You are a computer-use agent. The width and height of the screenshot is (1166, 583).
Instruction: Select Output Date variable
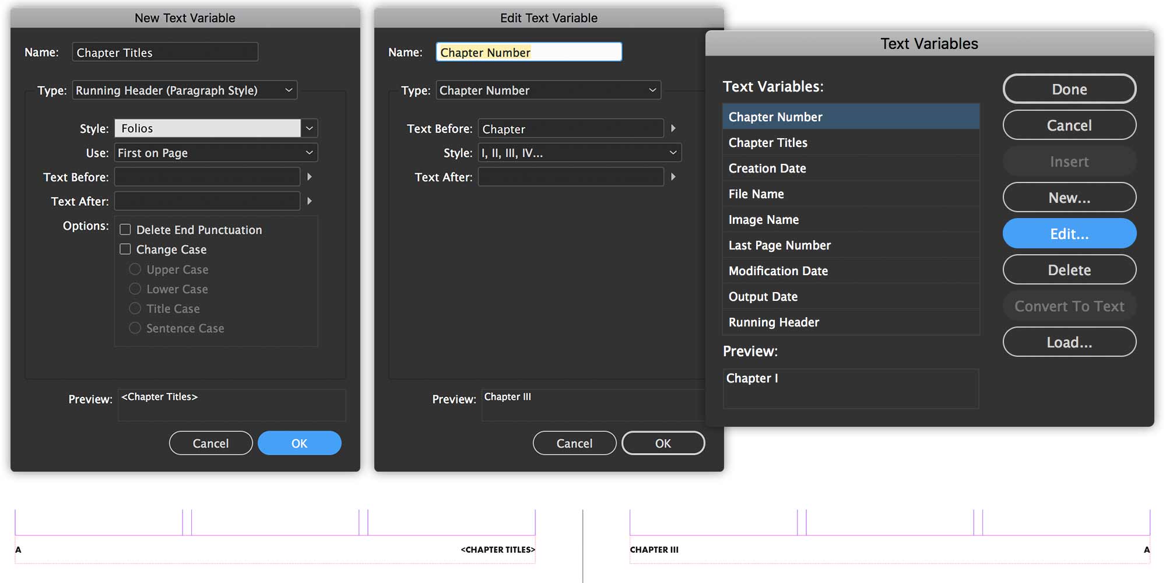coord(851,296)
